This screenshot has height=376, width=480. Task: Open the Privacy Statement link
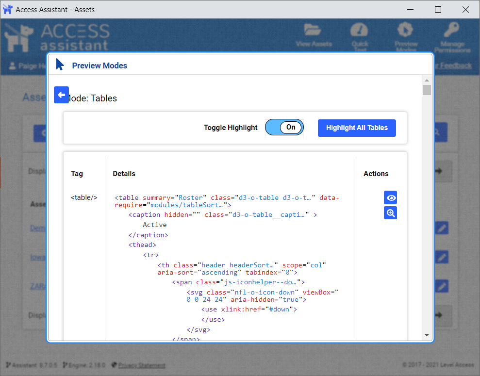(142, 365)
